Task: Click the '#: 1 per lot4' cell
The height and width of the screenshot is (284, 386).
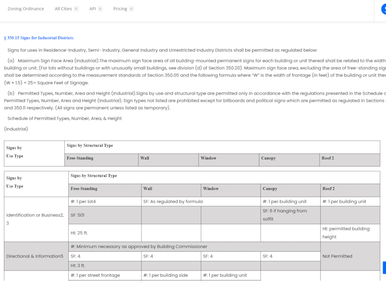Action: [105, 202]
